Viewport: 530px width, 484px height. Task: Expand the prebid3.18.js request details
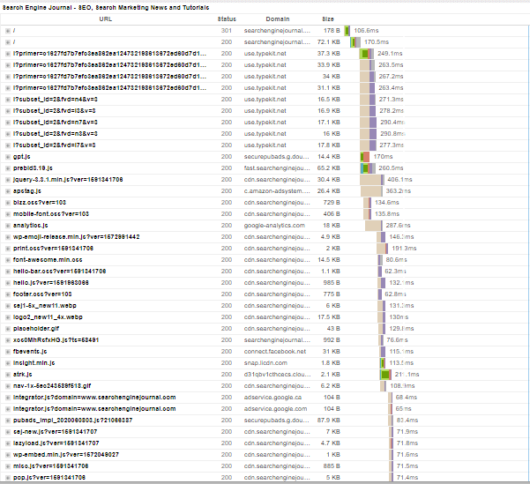pyautogui.click(x=7, y=168)
